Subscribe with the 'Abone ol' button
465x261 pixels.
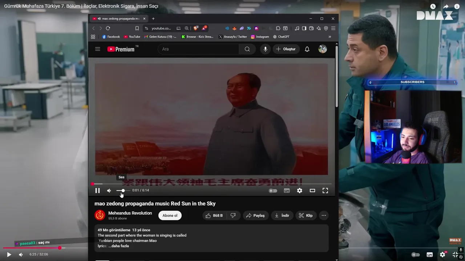click(170, 215)
